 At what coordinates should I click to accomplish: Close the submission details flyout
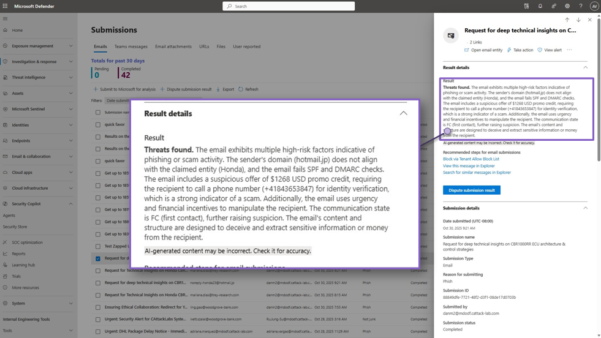(589, 20)
